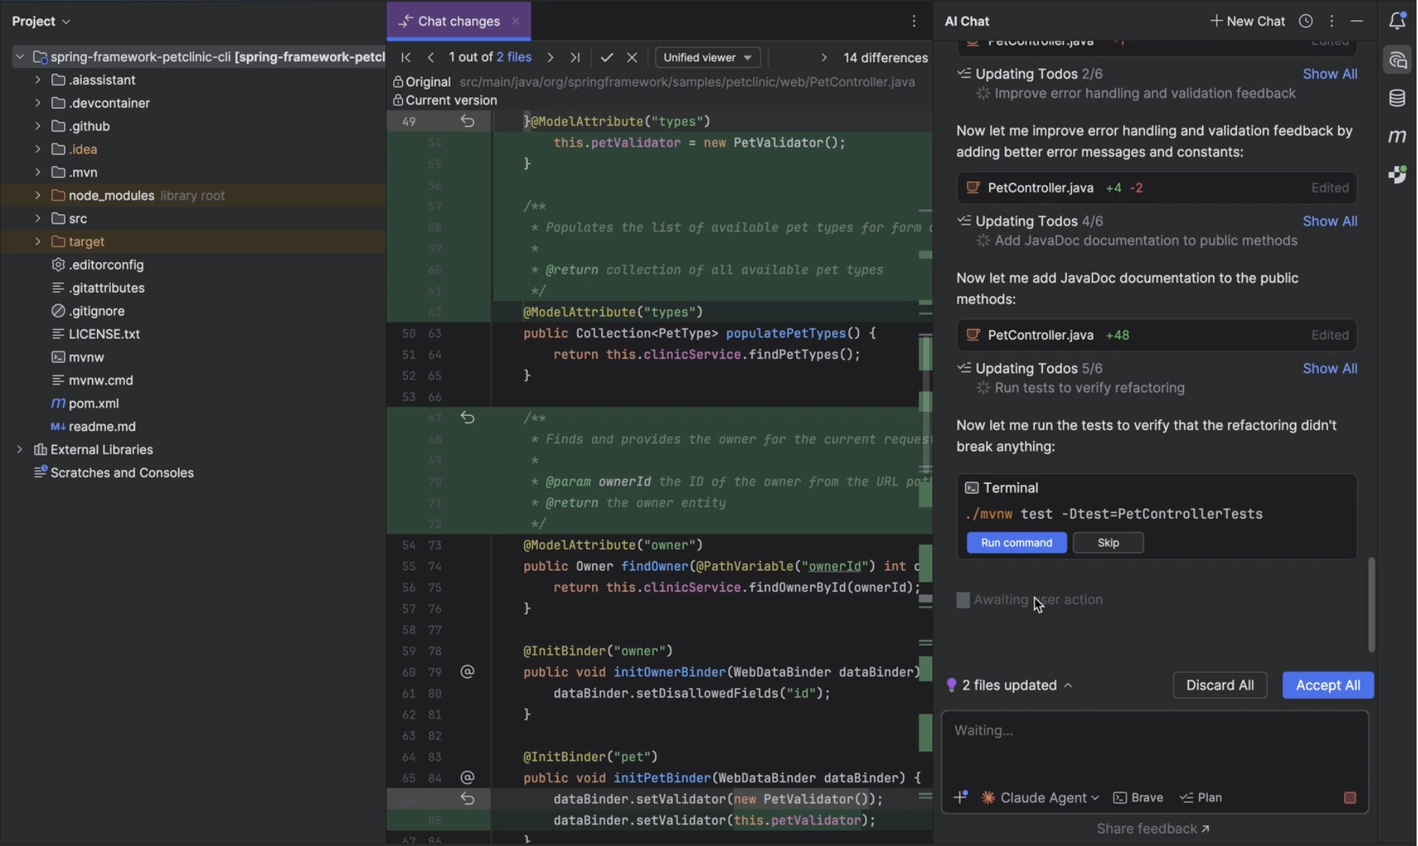Viewport: 1418px width, 846px height.
Task: Expand 2 files updated list
Action: tap(1010, 685)
